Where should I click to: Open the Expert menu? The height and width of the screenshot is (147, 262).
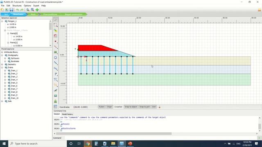click(36, 6)
